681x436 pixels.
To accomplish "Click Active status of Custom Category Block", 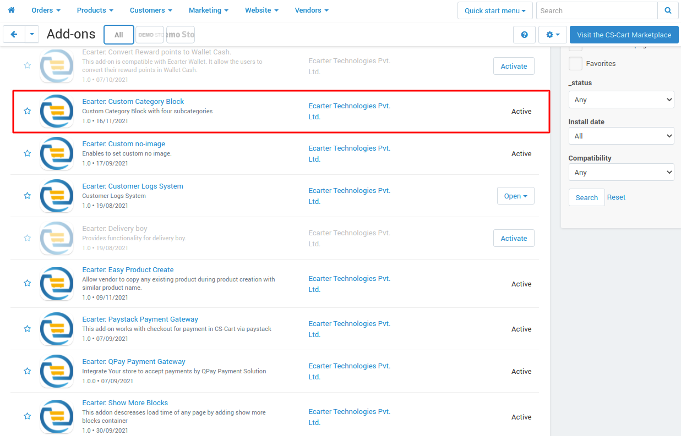I will (x=521, y=111).
